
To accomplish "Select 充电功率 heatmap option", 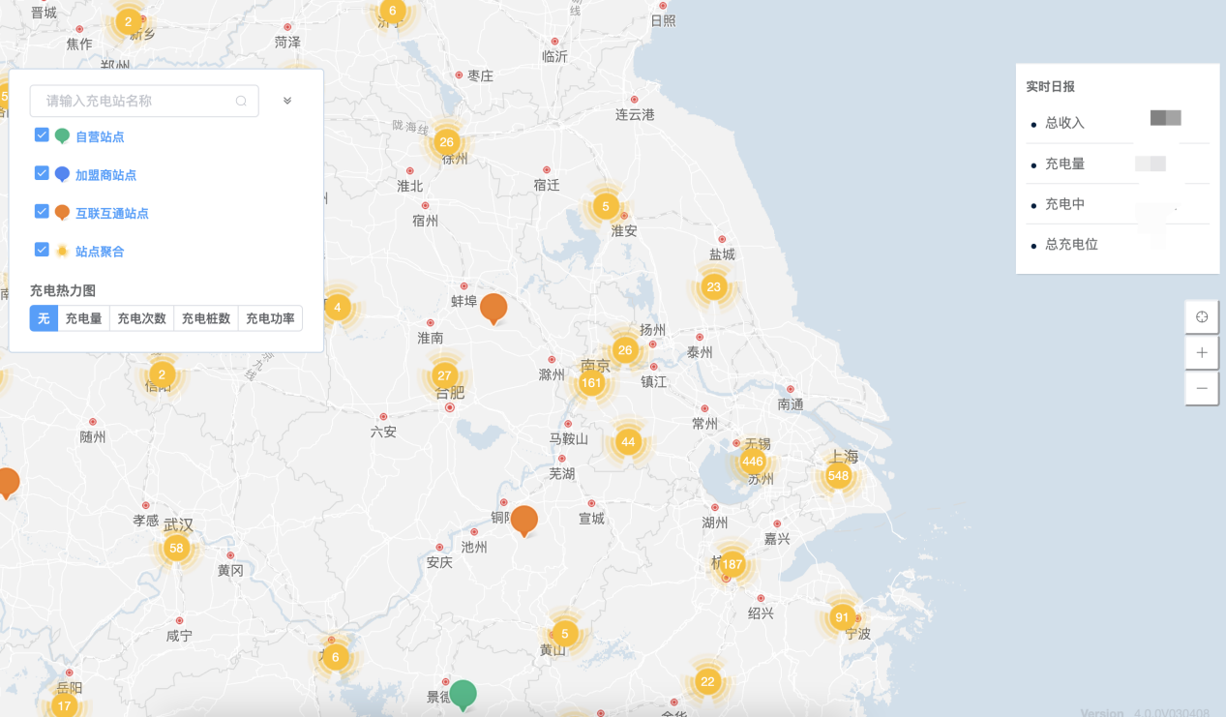I will tap(270, 318).
